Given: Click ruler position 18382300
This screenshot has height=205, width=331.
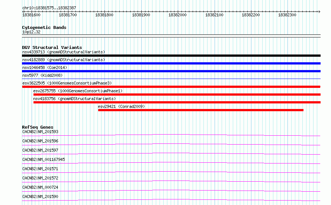Looking at the screenshot, I should click(x=287, y=15).
